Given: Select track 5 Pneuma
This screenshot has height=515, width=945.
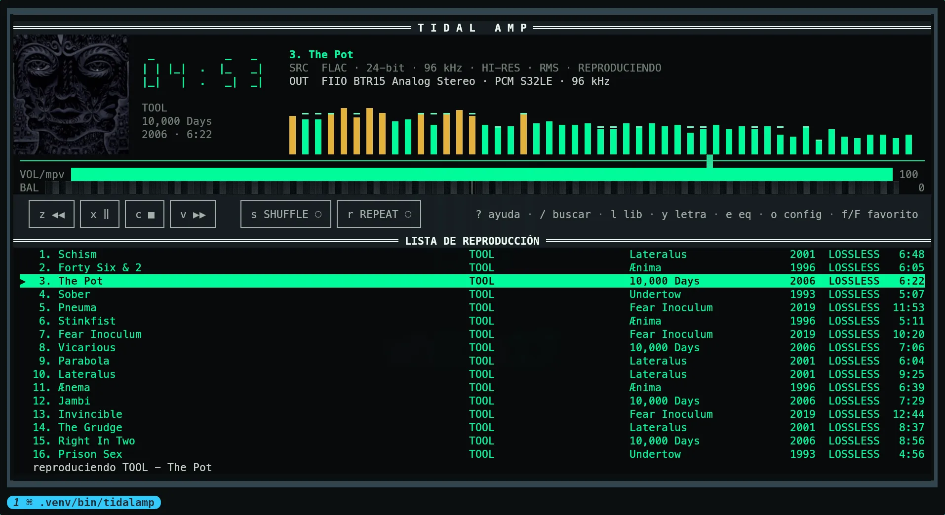Looking at the screenshot, I should pos(472,308).
